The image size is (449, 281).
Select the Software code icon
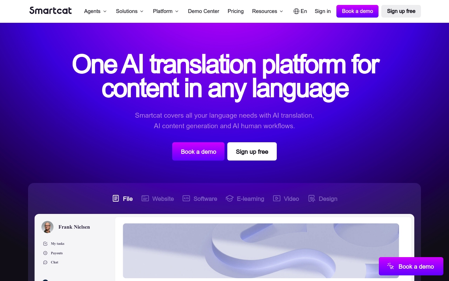tap(186, 198)
